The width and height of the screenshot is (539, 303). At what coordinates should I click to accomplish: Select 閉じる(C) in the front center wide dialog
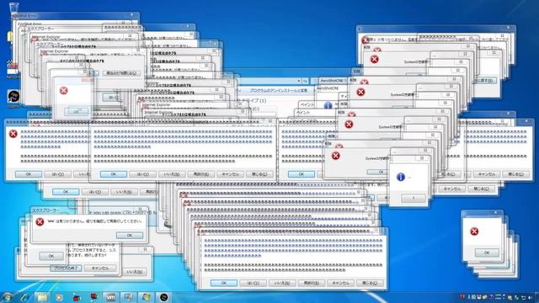tap(259, 174)
